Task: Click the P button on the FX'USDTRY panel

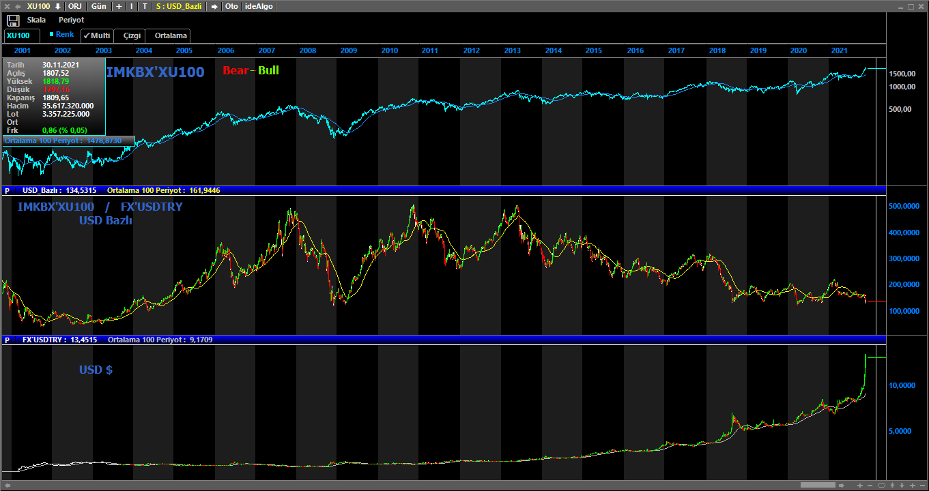Action: (7, 340)
